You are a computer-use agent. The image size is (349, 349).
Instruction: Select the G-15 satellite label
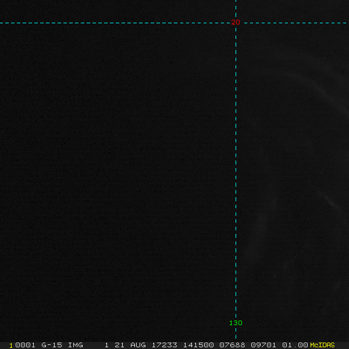click(52, 345)
